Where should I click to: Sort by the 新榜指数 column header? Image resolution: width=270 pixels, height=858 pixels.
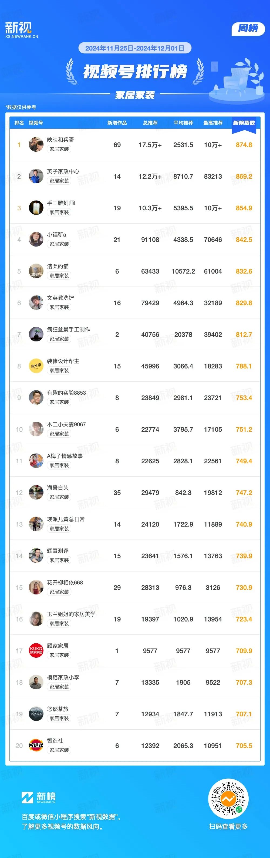244,123
